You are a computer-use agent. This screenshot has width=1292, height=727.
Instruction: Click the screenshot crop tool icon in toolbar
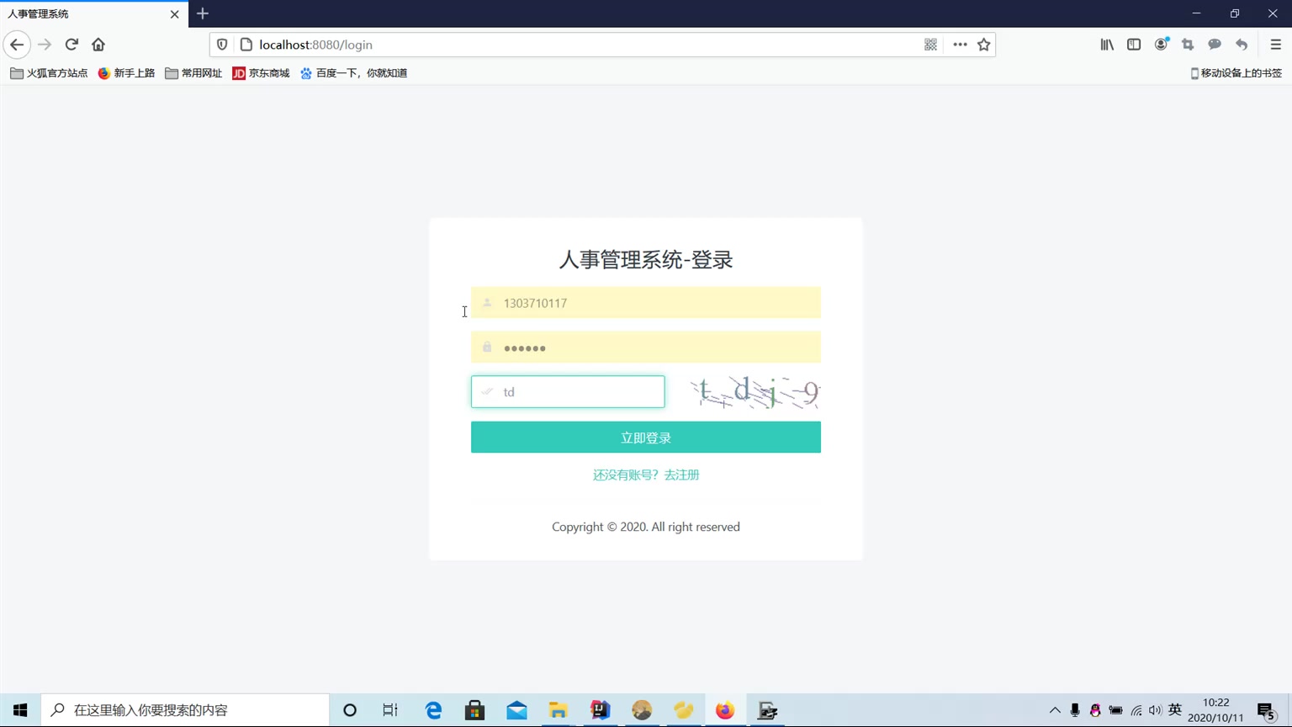point(1188,44)
